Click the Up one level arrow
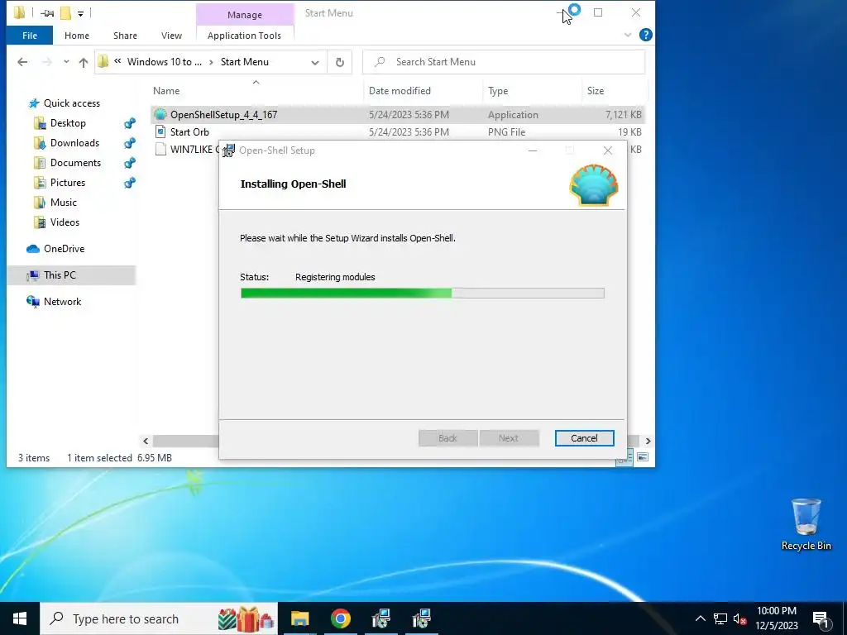 click(84, 62)
